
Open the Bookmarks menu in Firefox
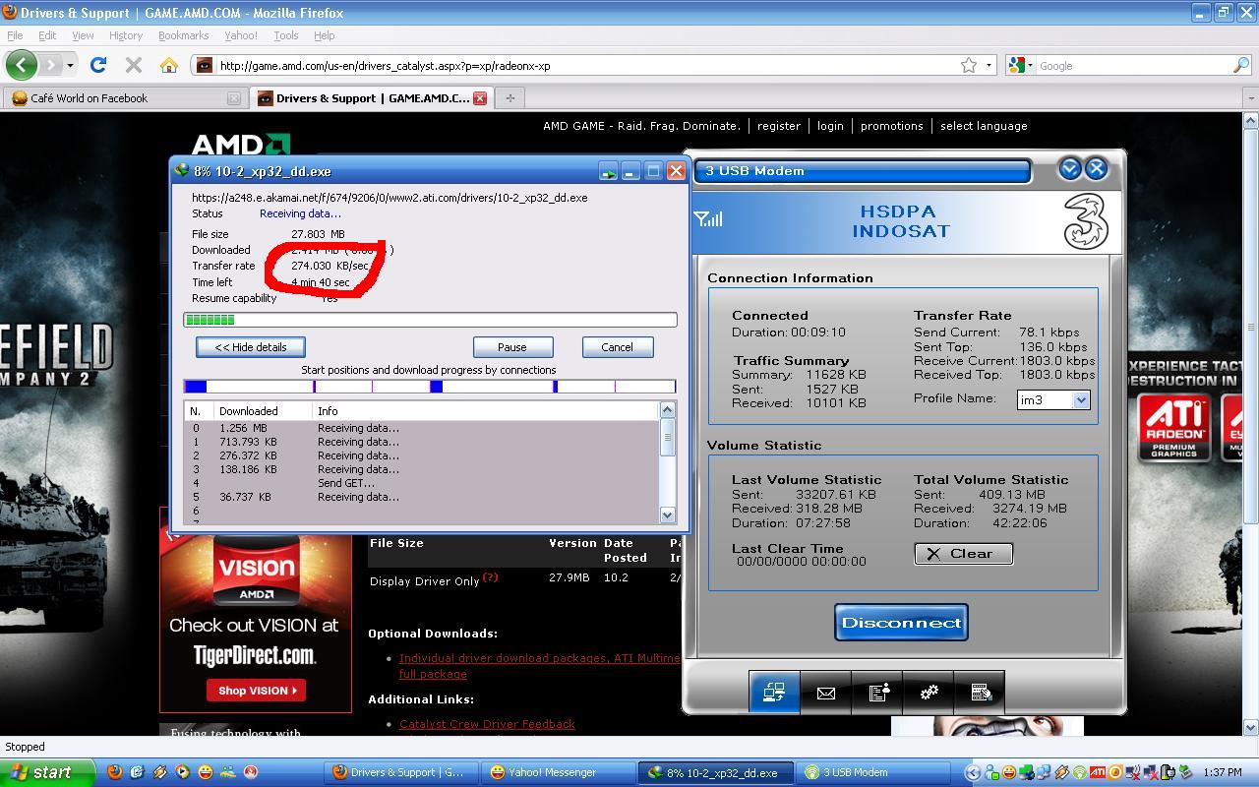click(183, 35)
